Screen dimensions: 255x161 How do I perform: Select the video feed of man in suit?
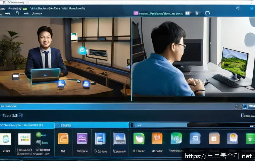[x=65, y=59]
